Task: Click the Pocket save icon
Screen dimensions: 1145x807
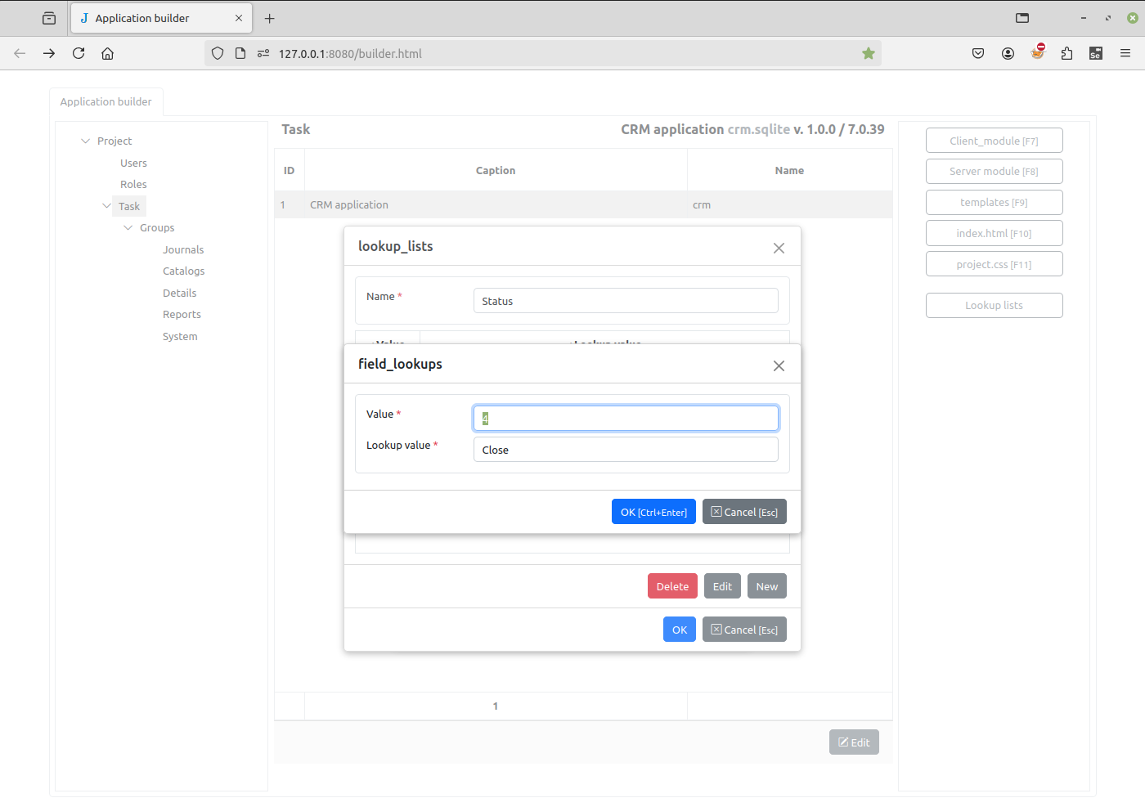Action: coord(978,53)
